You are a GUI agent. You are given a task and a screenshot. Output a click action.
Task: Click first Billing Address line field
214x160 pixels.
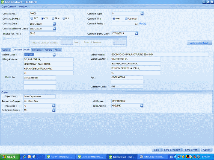[x=48, y=59]
